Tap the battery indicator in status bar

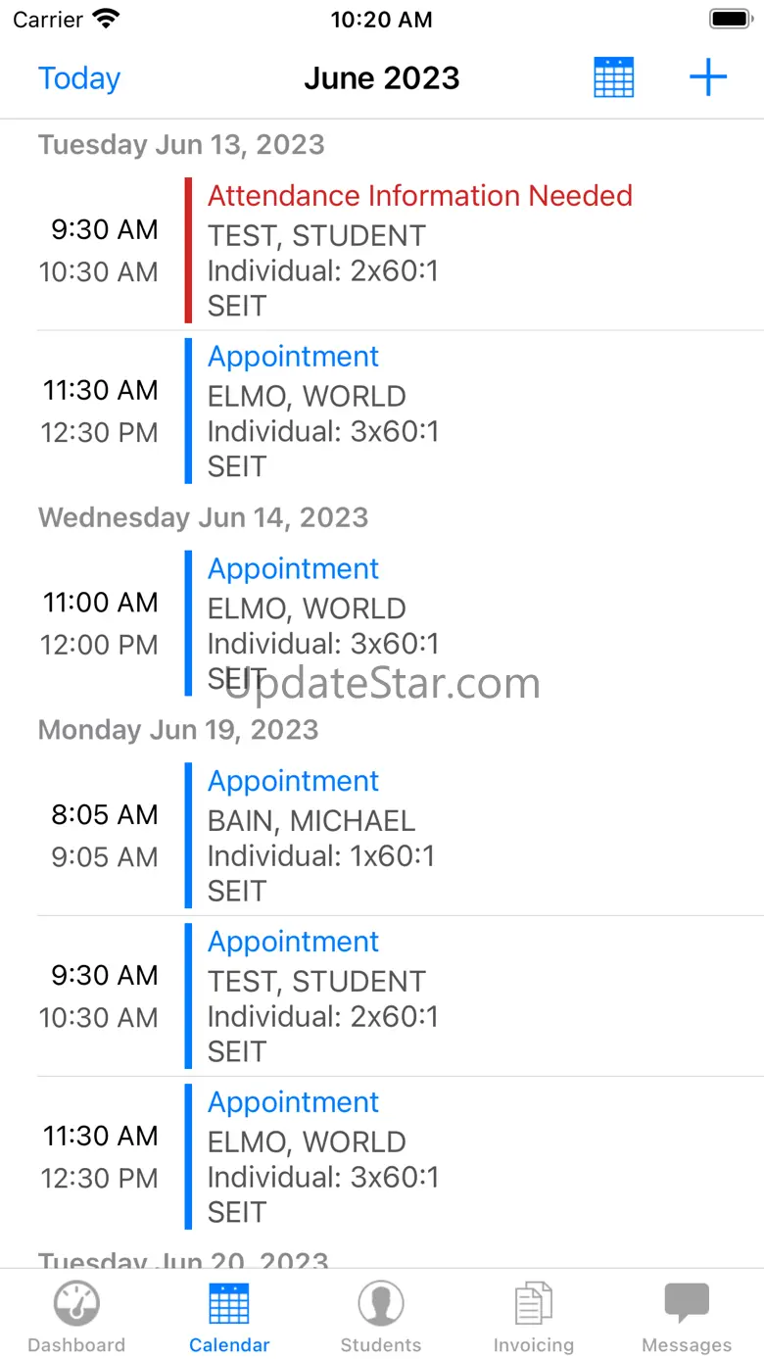click(x=731, y=19)
